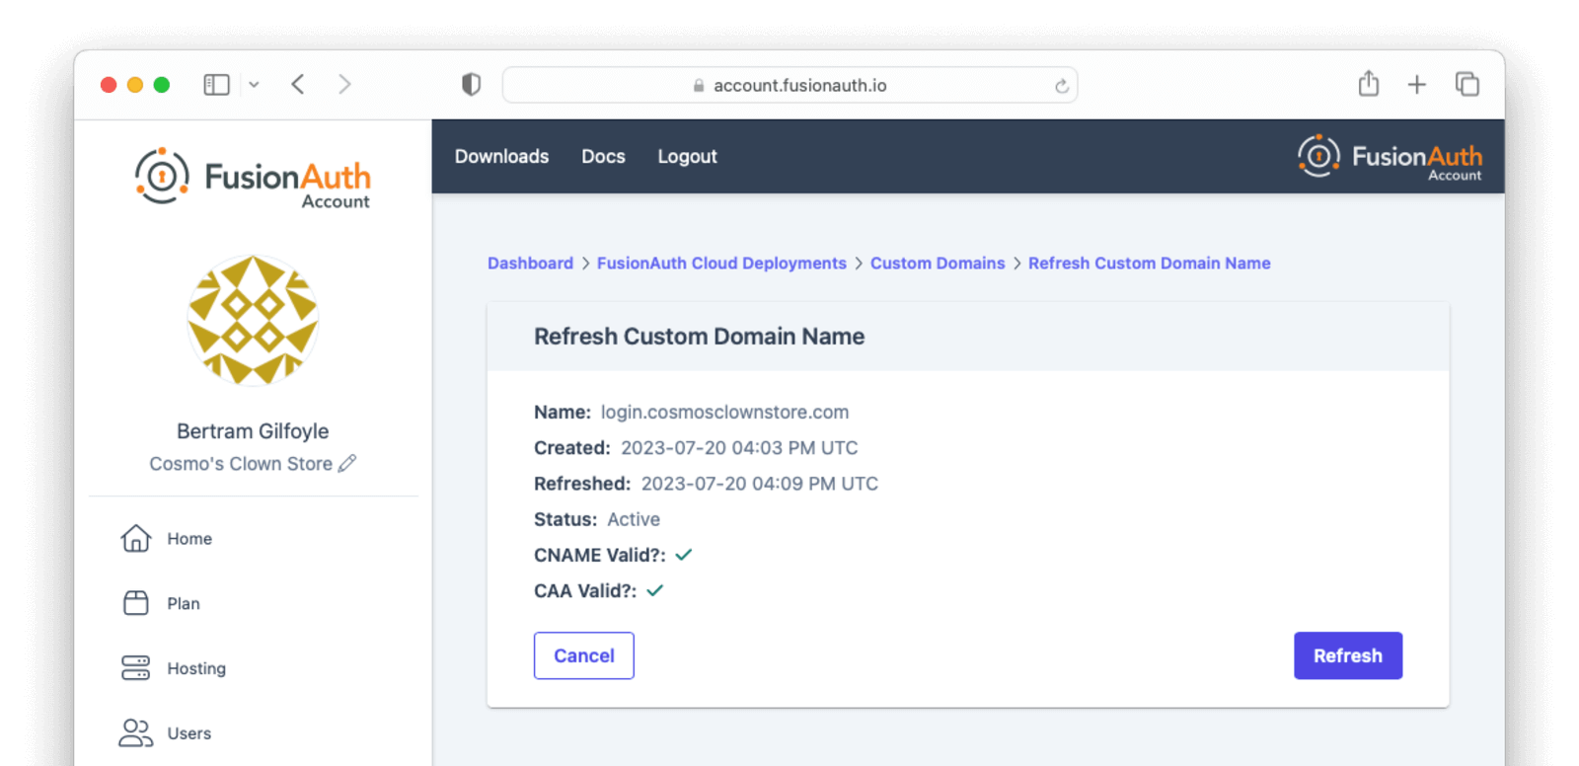This screenshot has width=1579, height=766.
Task: Click the Cosmo's Clown Store company name
Action: 241,463
